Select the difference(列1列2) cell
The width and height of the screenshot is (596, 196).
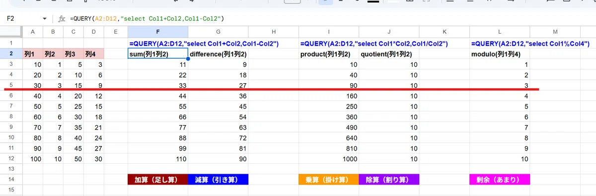pyautogui.click(x=219, y=54)
